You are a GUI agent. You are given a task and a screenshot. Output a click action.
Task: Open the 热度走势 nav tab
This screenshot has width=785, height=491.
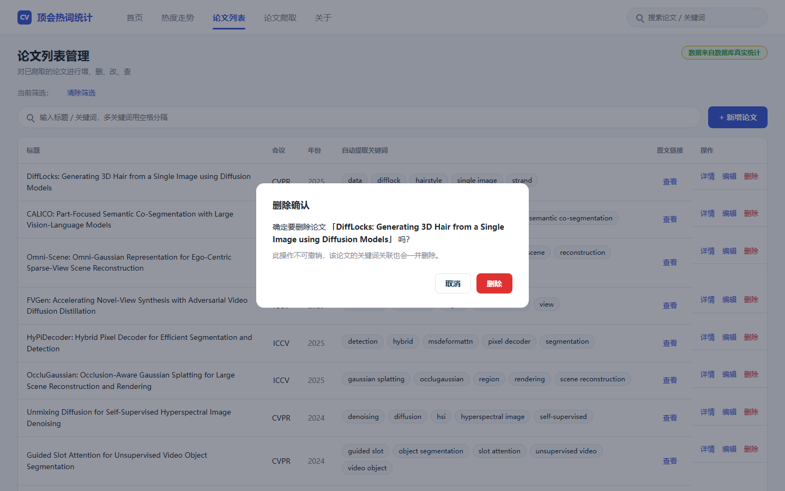coord(178,18)
